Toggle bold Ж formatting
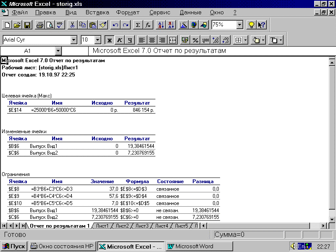The width and height of the screenshot is (336, 252). tap(110, 40)
